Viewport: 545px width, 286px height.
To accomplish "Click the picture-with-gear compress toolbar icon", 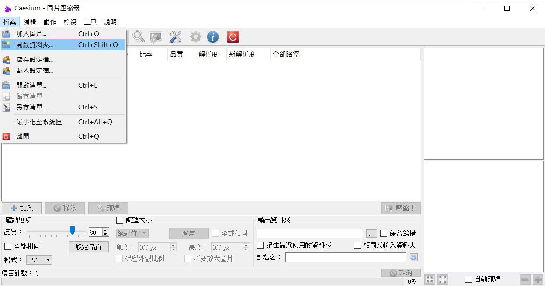I will click(156, 37).
